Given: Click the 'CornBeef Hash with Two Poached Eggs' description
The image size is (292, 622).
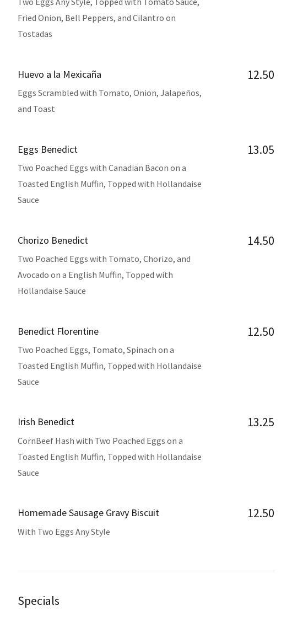Looking at the screenshot, I should click(x=109, y=457).
